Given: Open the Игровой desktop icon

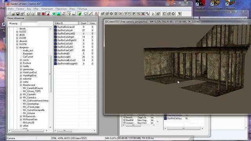Looking at the screenshot, I should coord(230,4).
